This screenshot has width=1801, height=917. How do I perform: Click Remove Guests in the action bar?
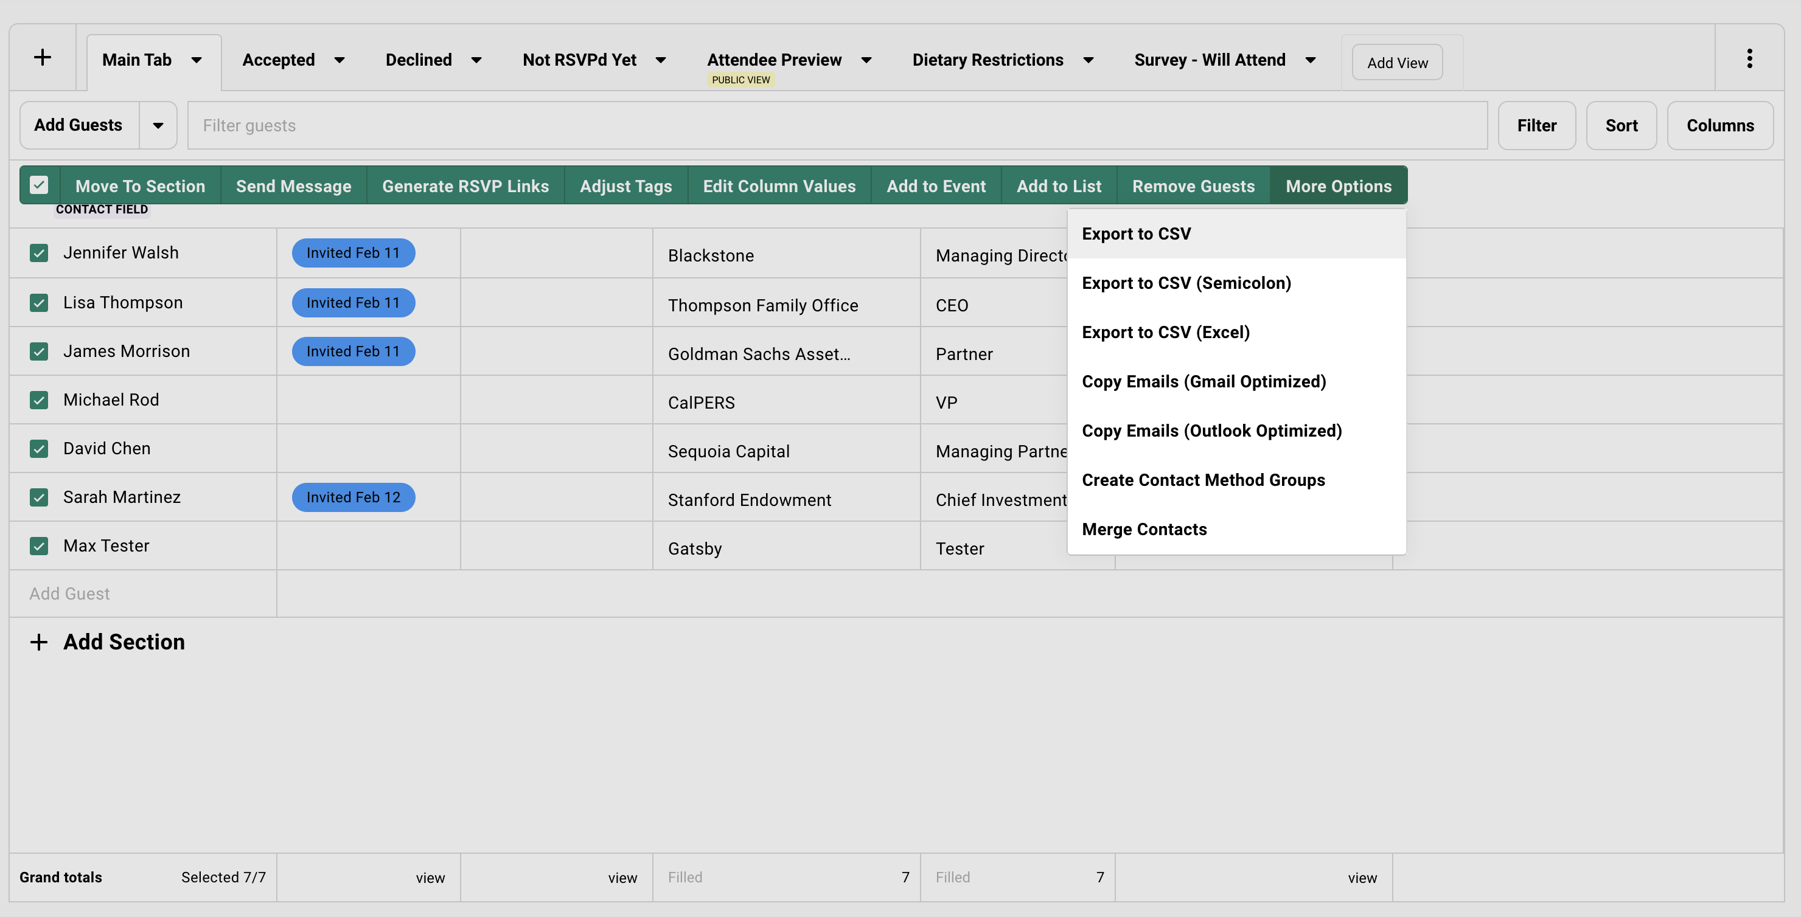(1193, 186)
